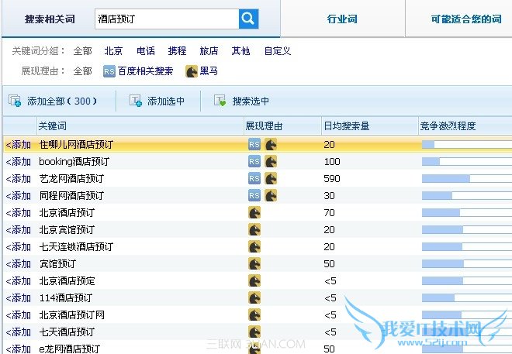This screenshot has width=512, height=354.
Task: Sort by 展现理由 column header
Action: tap(264, 125)
